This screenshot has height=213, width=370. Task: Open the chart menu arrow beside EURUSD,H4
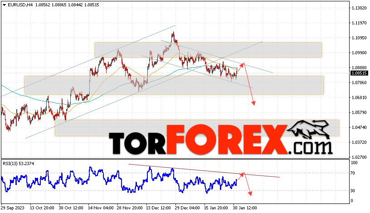4,5
